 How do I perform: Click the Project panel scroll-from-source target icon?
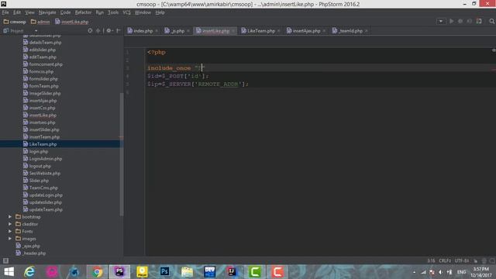point(90,31)
